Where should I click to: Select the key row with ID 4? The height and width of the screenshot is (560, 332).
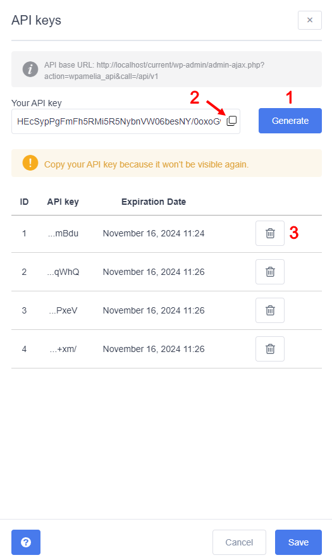[x=166, y=349]
